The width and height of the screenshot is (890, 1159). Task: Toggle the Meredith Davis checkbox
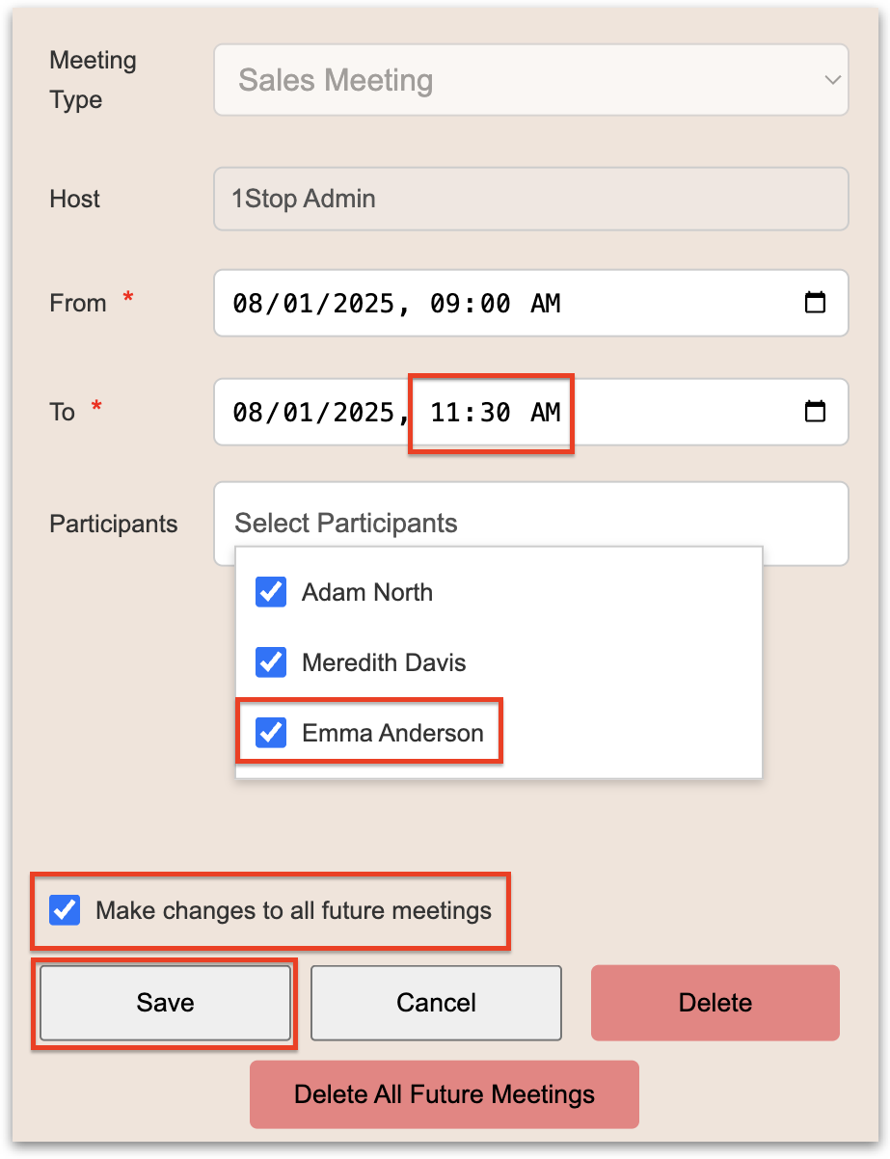tap(271, 662)
